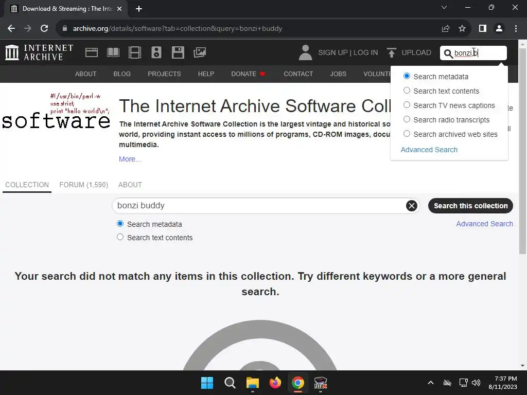Open Advanced Search in dropdown panel
The width and height of the screenshot is (527, 395).
(x=429, y=150)
